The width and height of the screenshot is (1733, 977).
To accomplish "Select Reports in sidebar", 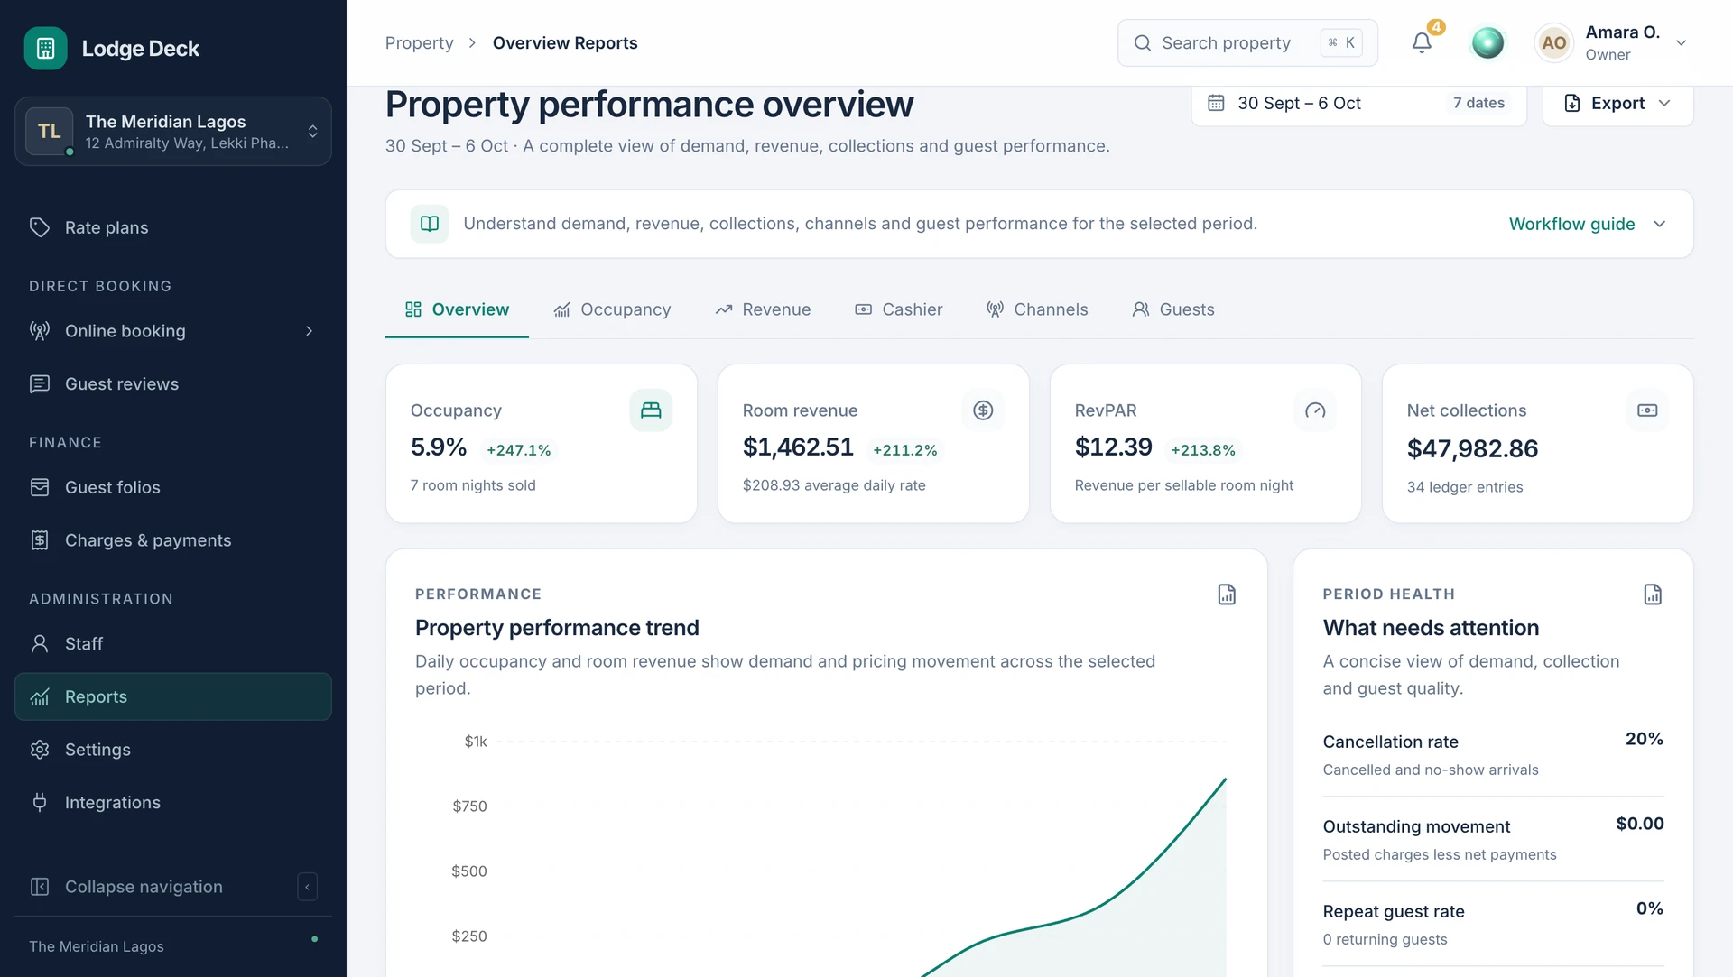I will click(173, 696).
